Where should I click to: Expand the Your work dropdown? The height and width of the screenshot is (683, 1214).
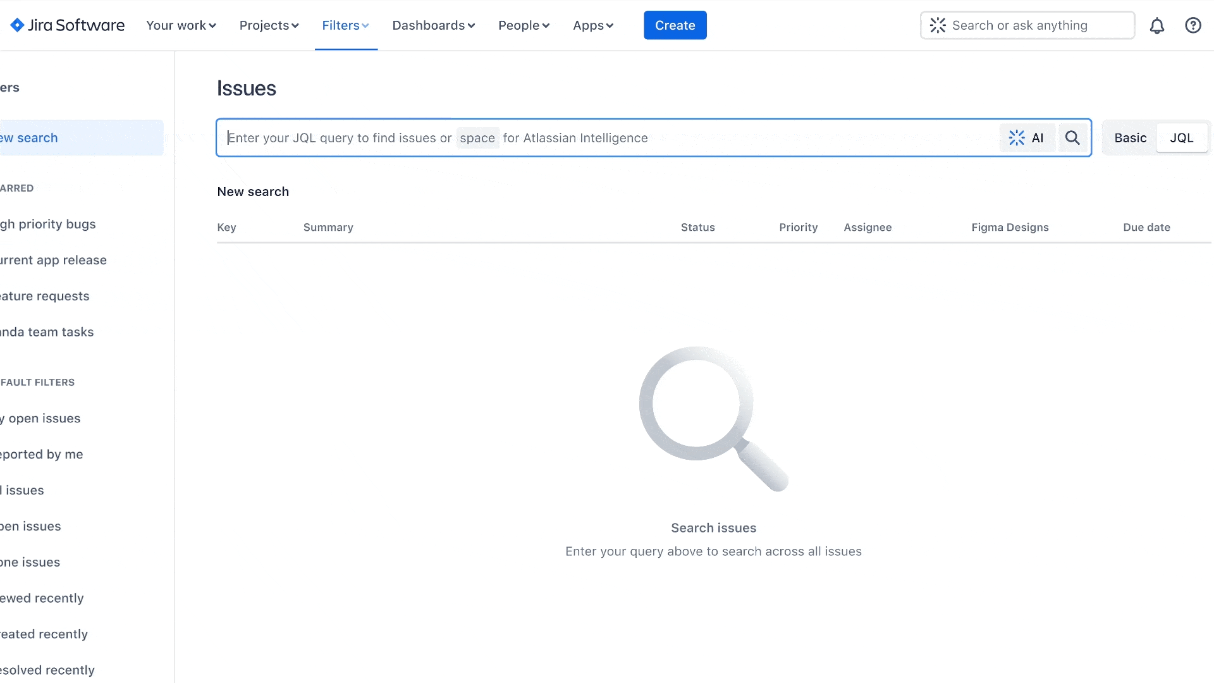click(x=181, y=25)
